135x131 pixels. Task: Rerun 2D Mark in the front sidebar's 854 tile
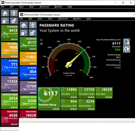(x=33, y=78)
